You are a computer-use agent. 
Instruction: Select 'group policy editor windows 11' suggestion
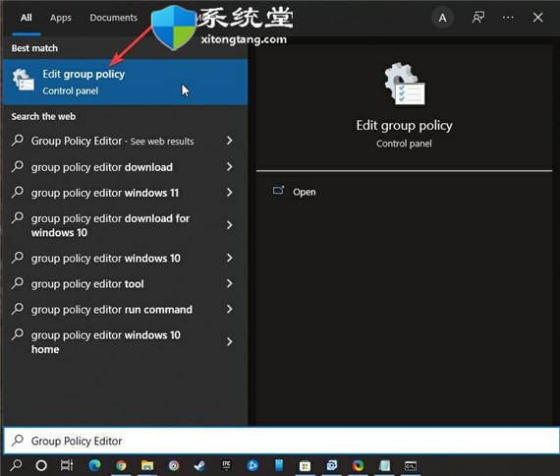(x=125, y=193)
